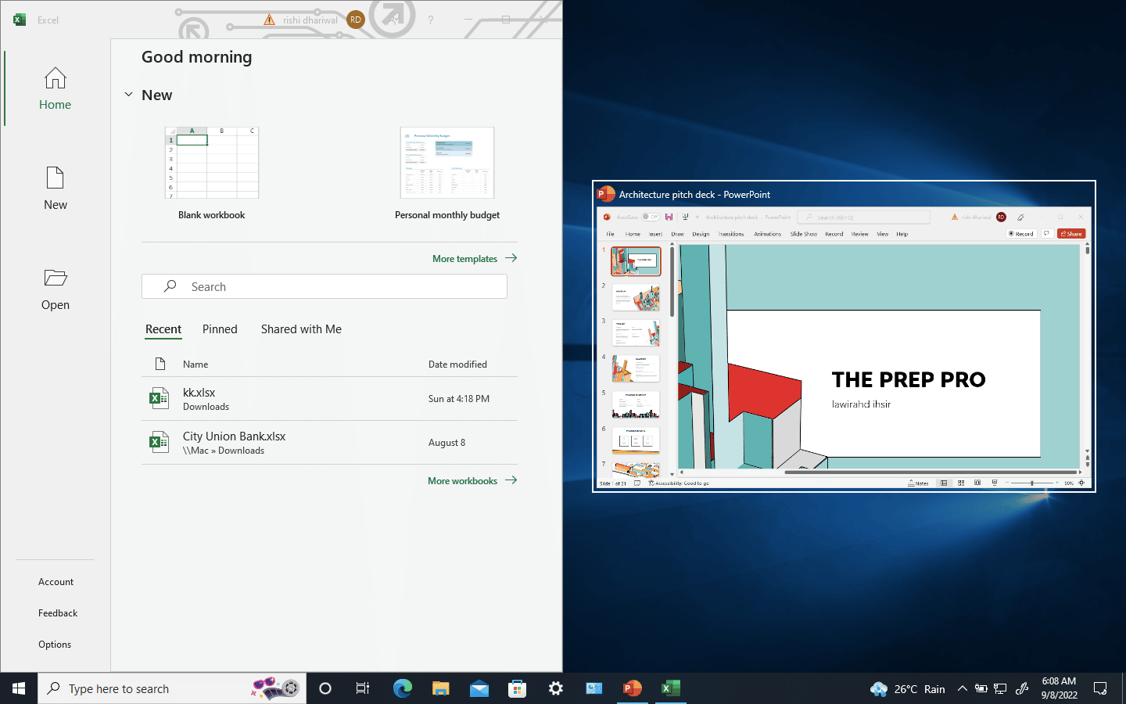Open the Windows Start menu
This screenshot has width=1126, height=704.
19,688
